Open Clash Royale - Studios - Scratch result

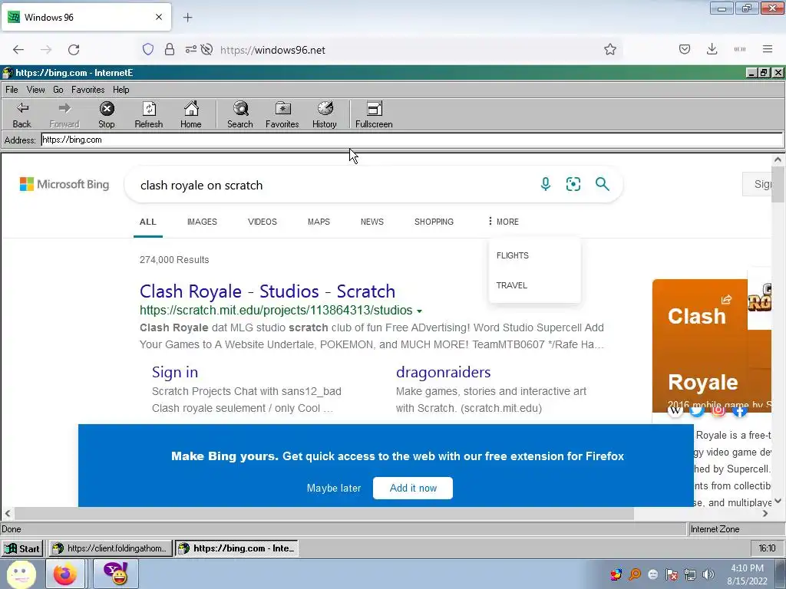tap(267, 291)
